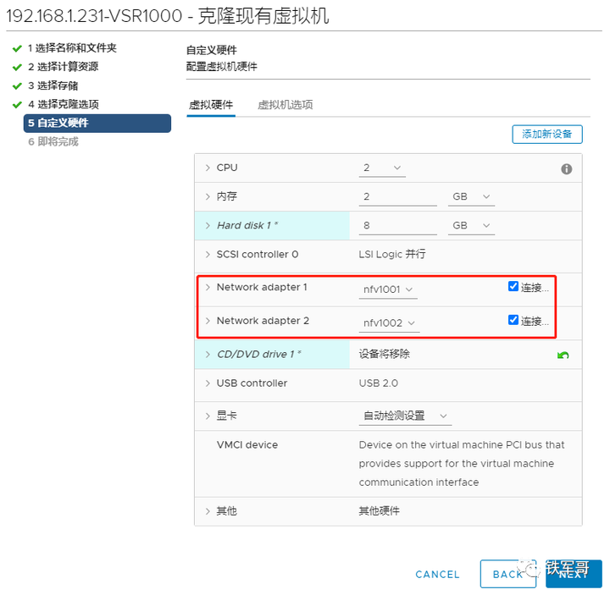
Task: Select step 5 自定义硬件
Action: coord(97,124)
